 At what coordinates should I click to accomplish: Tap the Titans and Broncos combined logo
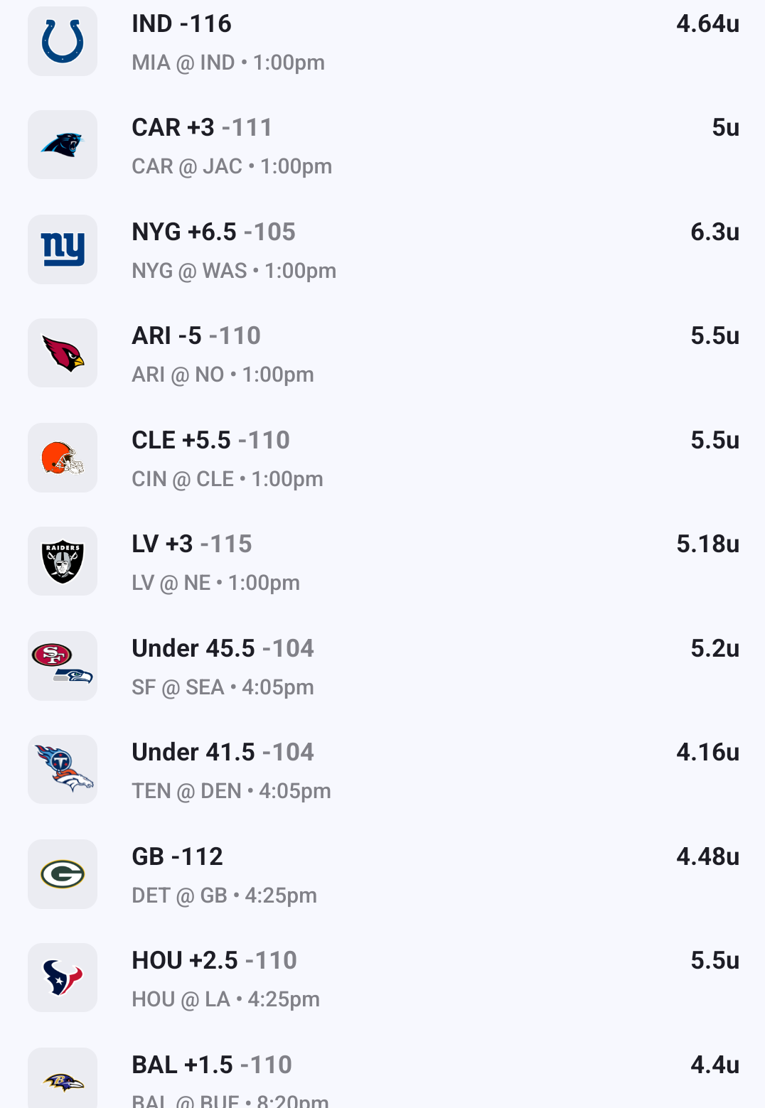[63, 770]
